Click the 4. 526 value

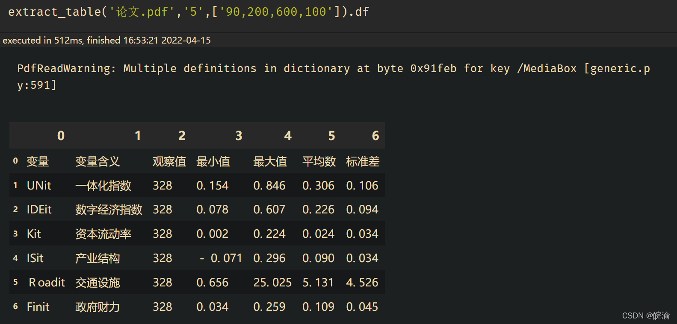(x=362, y=282)
